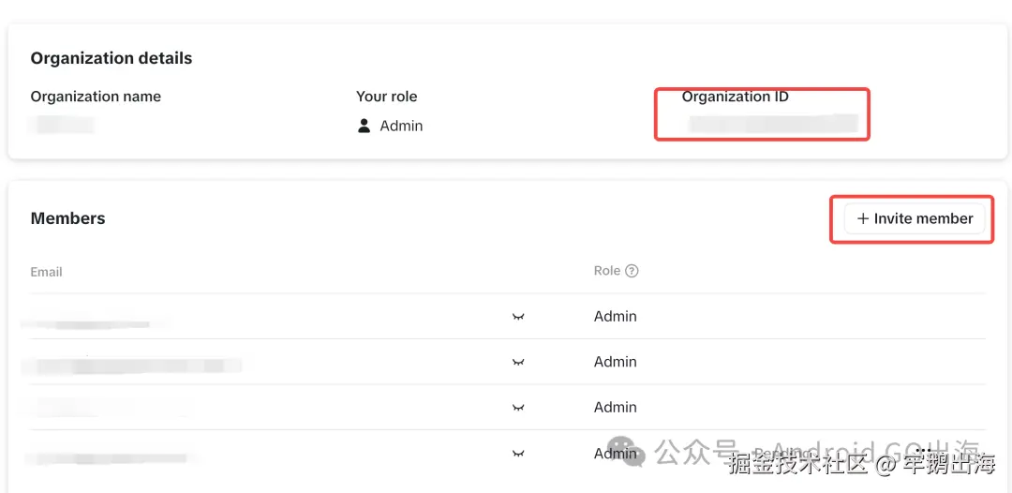Open the second member's Admin role selector

tap(616, 362)
